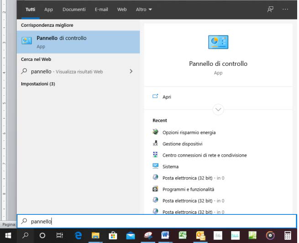Click the taskbar search magnifier icon
This screenshot has height=243, width=299.
25,236
